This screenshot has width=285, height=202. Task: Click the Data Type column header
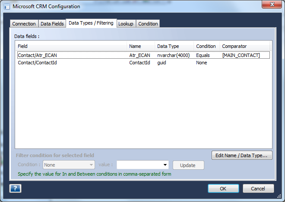point(174,46)
